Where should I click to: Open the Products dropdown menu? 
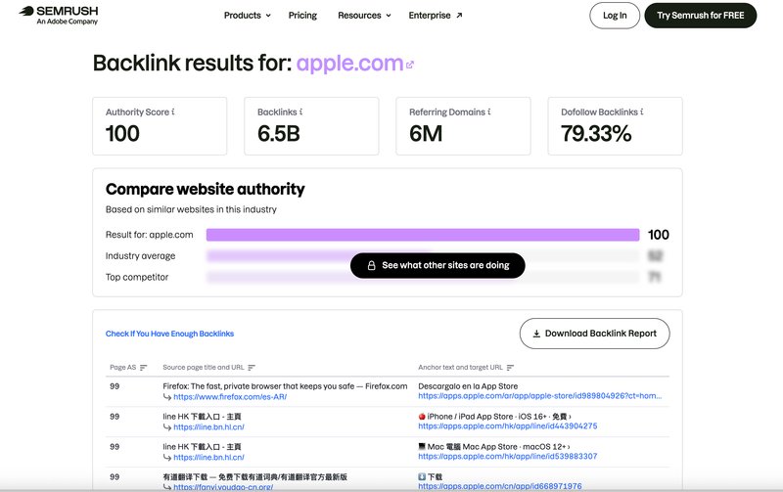pos(248,16)
